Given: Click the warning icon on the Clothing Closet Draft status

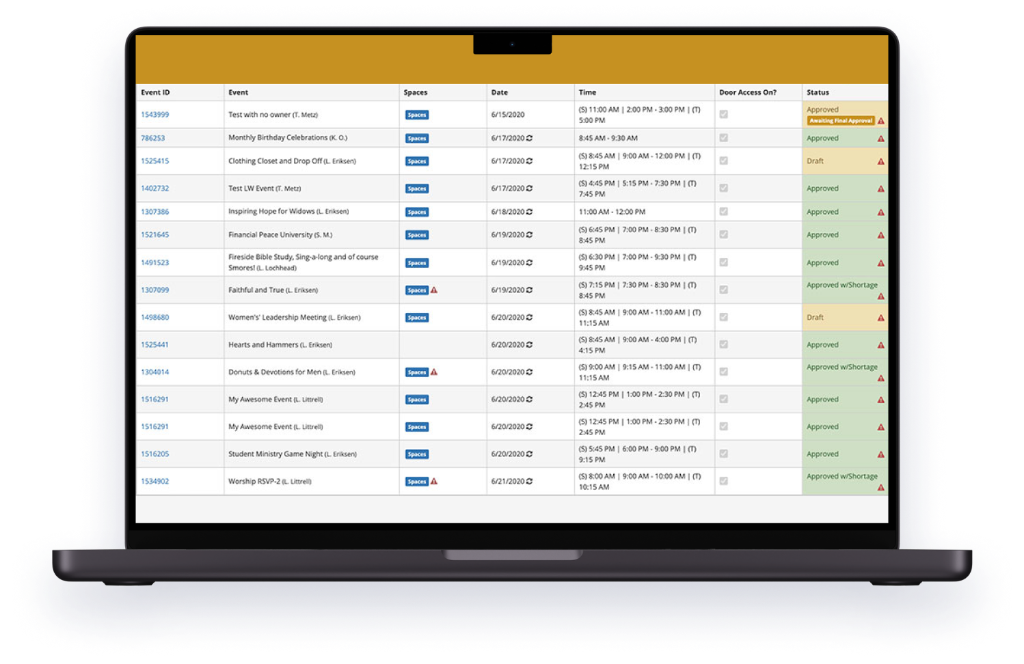Looking at the screenshot, I should [880, 161].
